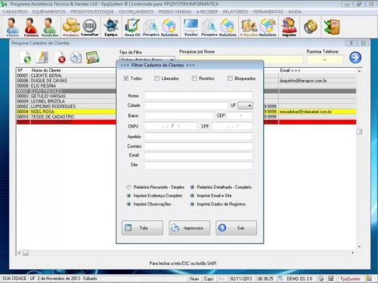Open the AJUDA menu

coord(295,11)
